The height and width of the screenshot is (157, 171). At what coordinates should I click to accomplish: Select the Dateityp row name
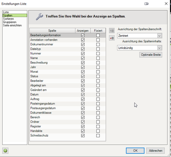[x=35, y=49]
